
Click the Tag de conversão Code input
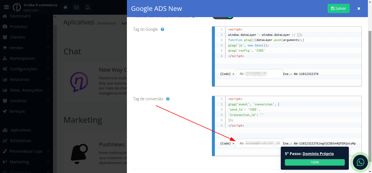pyautogui.click(x=260, y=143)
